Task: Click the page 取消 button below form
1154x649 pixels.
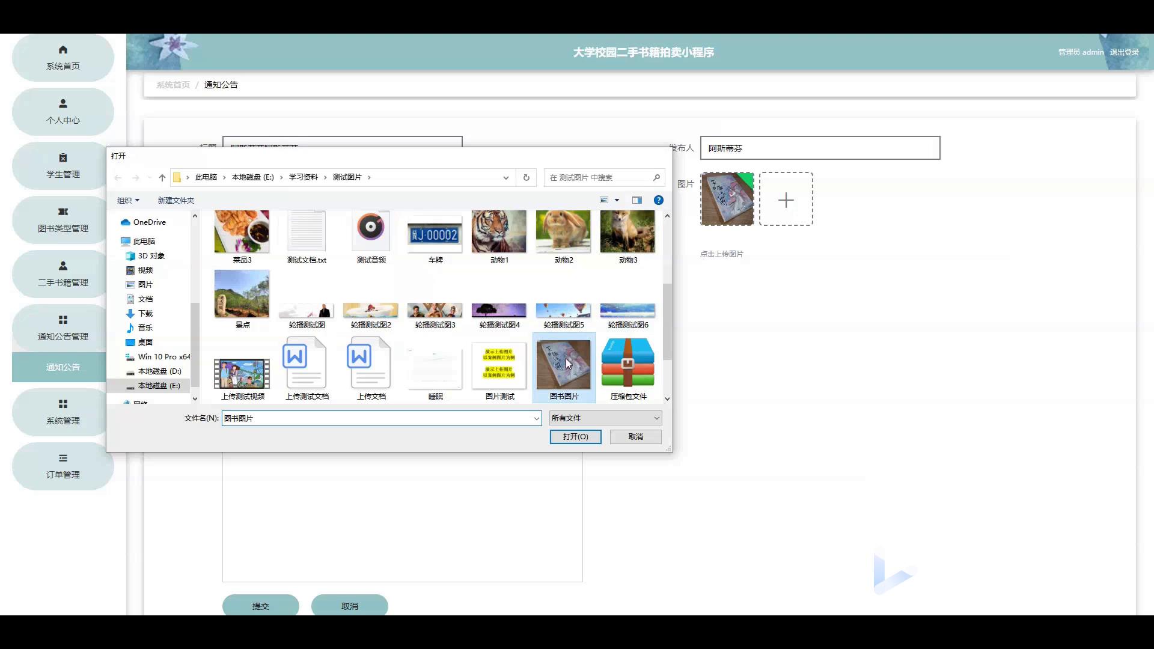Action: coord(350,606)
